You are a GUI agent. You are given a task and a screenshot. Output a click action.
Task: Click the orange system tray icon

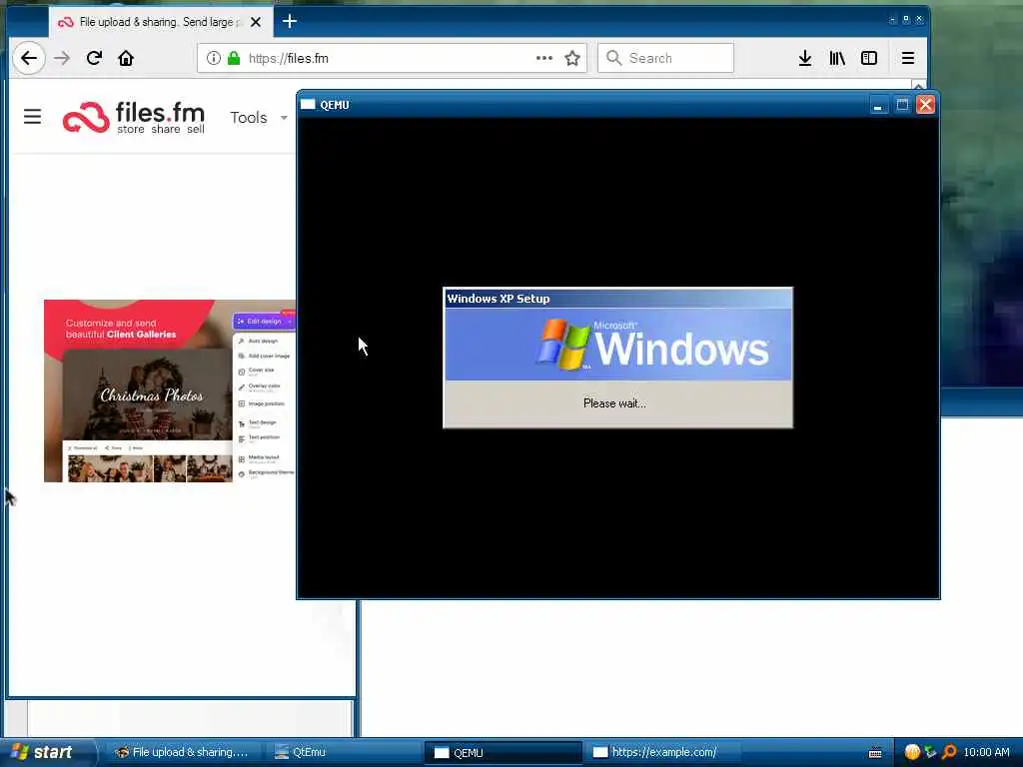(912, 752)
